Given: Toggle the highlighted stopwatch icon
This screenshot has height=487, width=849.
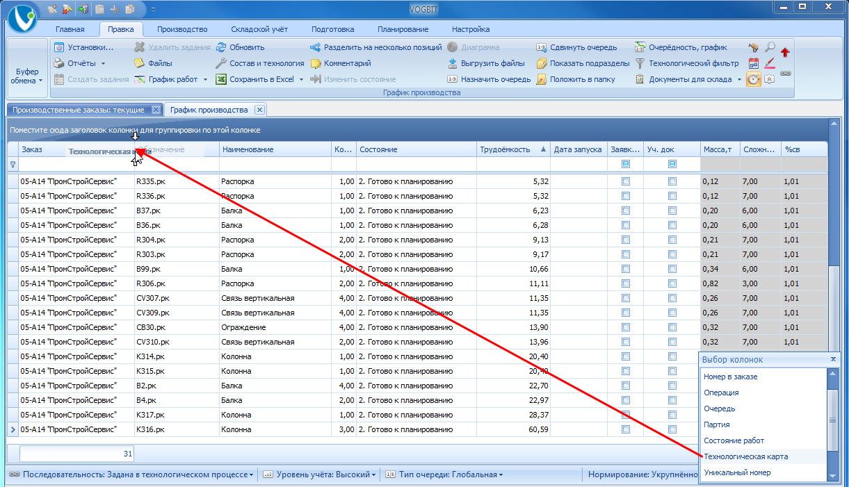Looking at the screenshot, I should [x=754, y=79].
